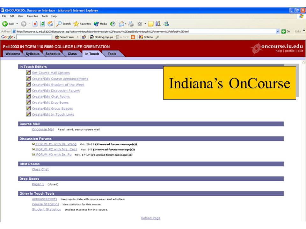Viewport: 306px width, 229px height.
Task: Open Create/Edit Group Spaces link
Action: [x=52, y=108]
